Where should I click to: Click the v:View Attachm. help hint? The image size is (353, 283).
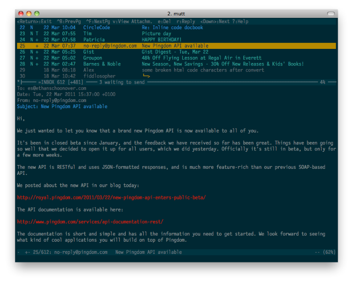(132, 21)
